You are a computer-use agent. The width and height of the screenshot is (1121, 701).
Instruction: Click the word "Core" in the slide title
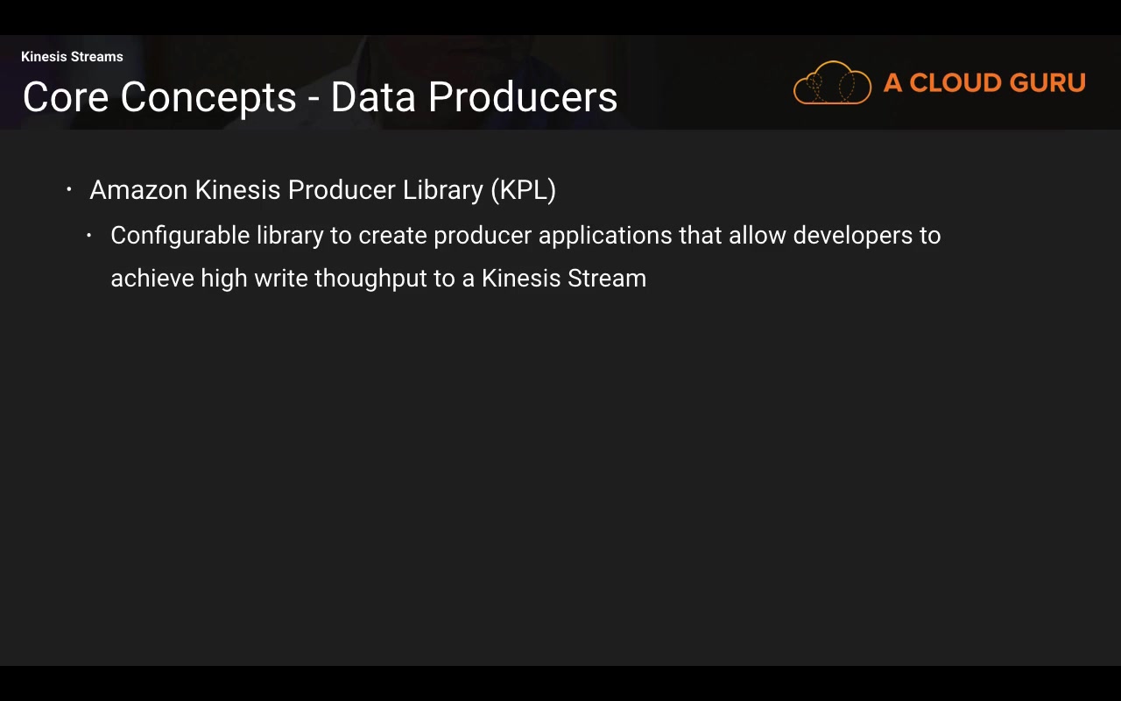pos(66,97)
